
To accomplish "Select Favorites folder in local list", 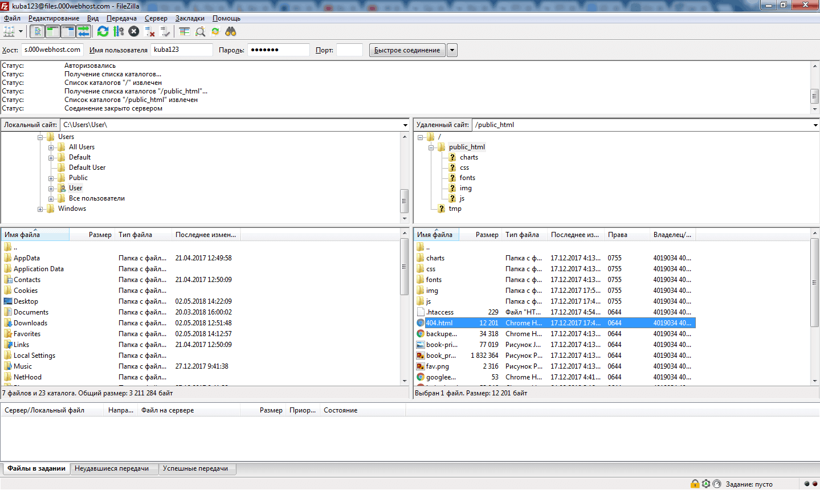I will point(27,334).
